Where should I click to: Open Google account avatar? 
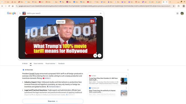point(182,13)
